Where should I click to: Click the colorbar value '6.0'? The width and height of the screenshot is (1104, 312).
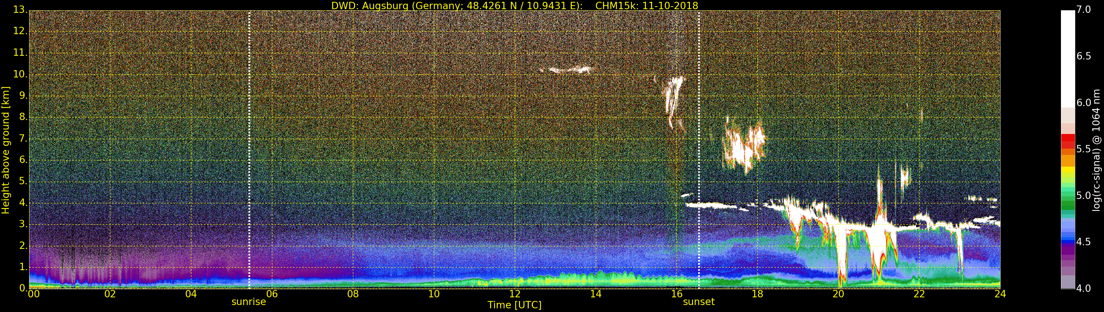point(1083,102)
